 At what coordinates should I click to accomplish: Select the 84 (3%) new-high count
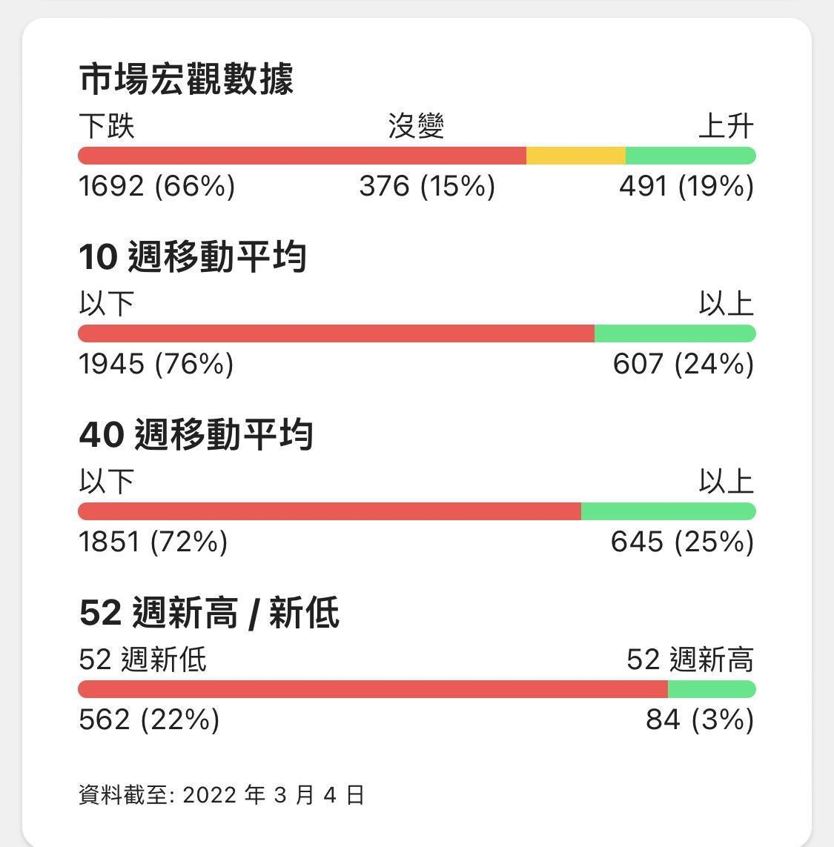[x=700, y=720]
